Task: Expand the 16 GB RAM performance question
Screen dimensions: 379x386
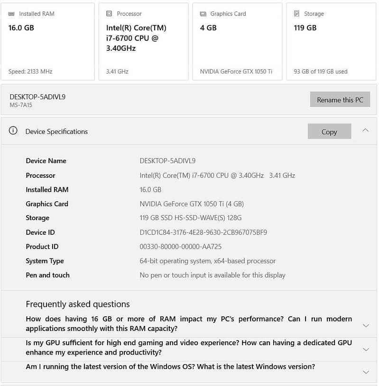Action: pyautogui.click(x=366, y=326)
